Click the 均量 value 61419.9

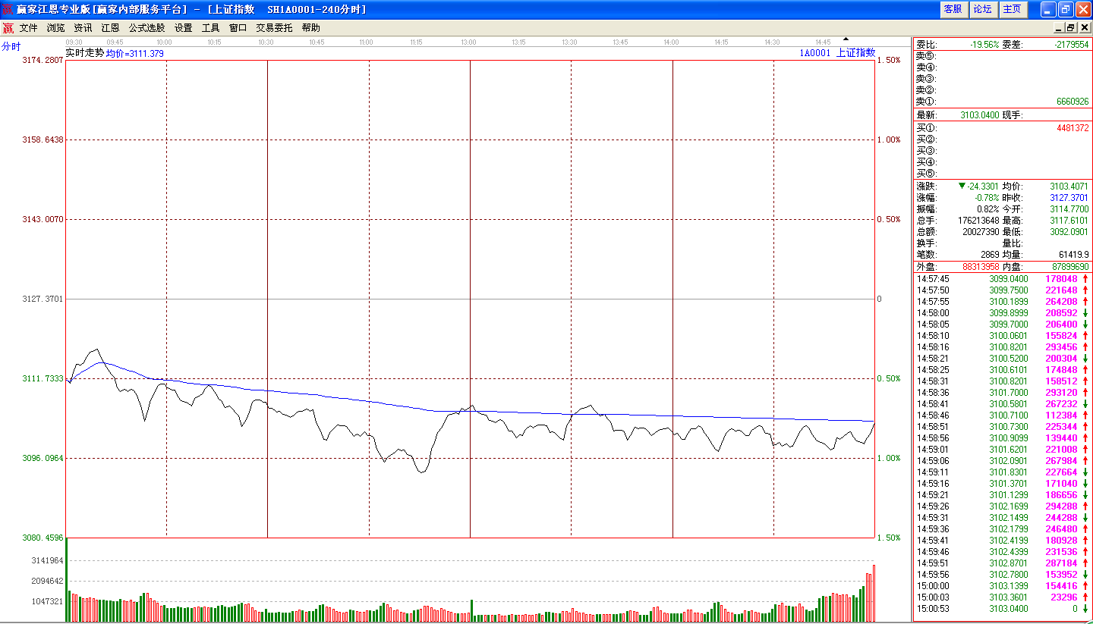tap(1073, 255)
